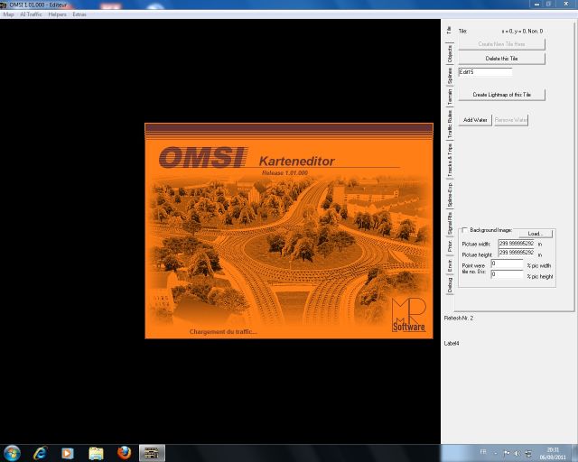Click the Picture height input field
Viewport: 578px width, 462px height.
(x=516, y=253)
